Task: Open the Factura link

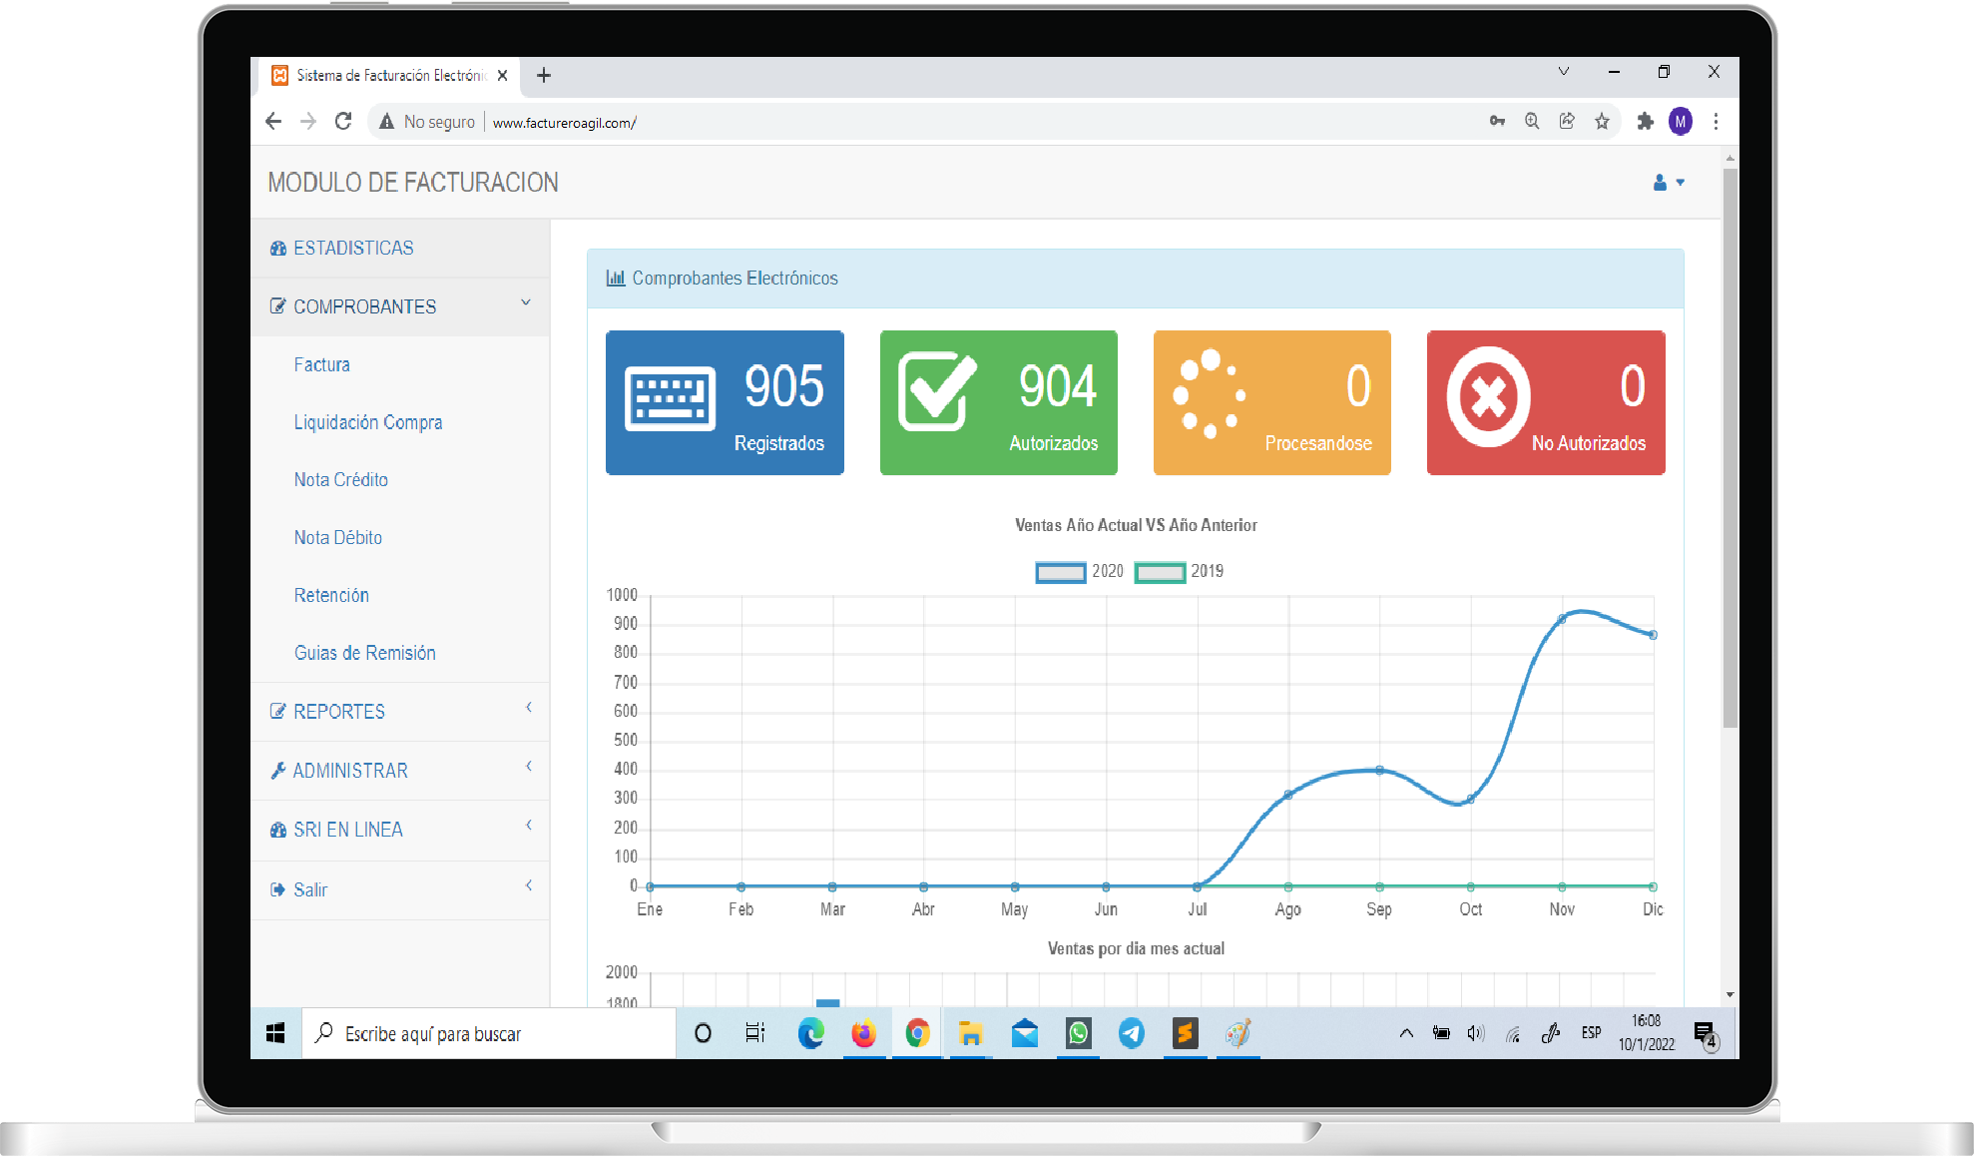Action: point(321,364)
